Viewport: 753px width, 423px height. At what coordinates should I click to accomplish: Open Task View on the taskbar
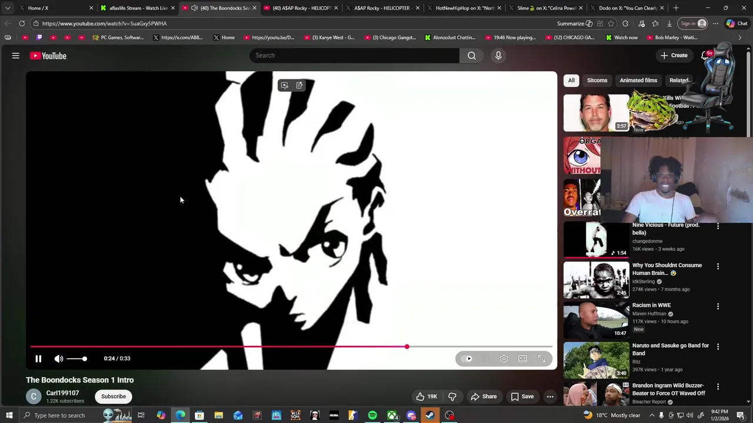[x=141, y=415]
